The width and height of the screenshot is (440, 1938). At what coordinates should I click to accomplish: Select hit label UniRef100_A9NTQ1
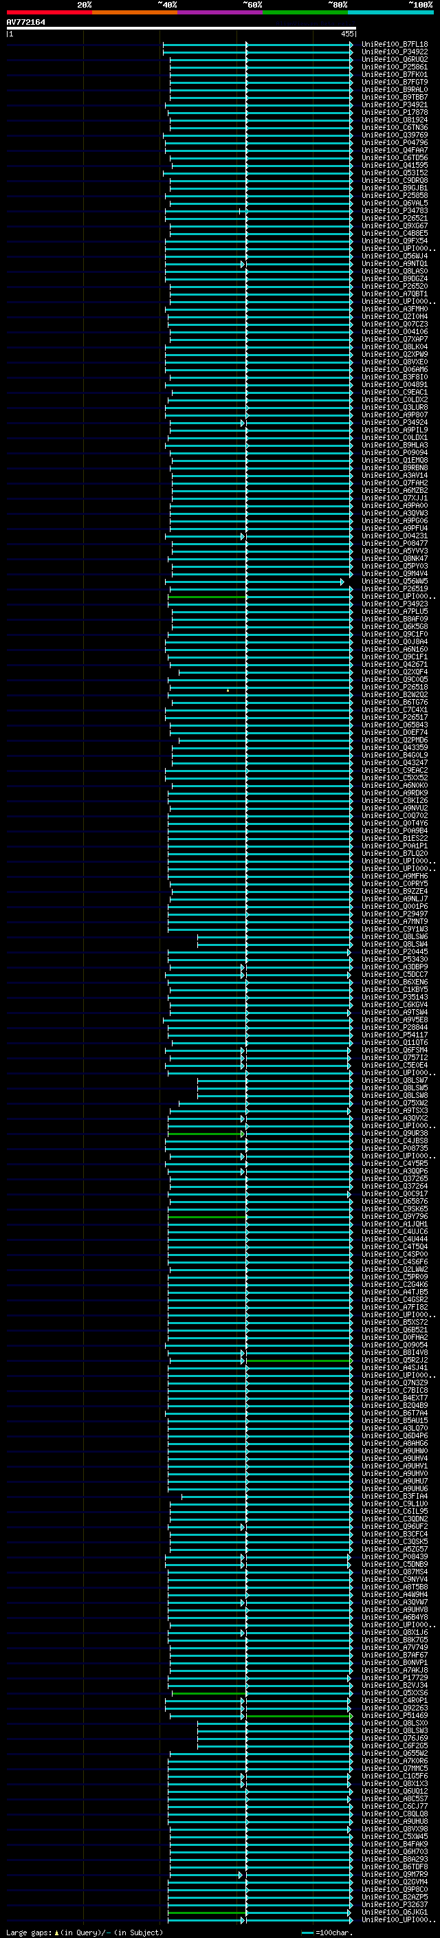395,263
